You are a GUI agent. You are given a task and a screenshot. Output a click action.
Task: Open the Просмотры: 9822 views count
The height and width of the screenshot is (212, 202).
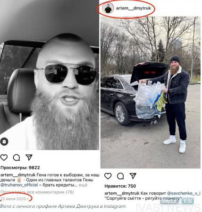point(20,168)
